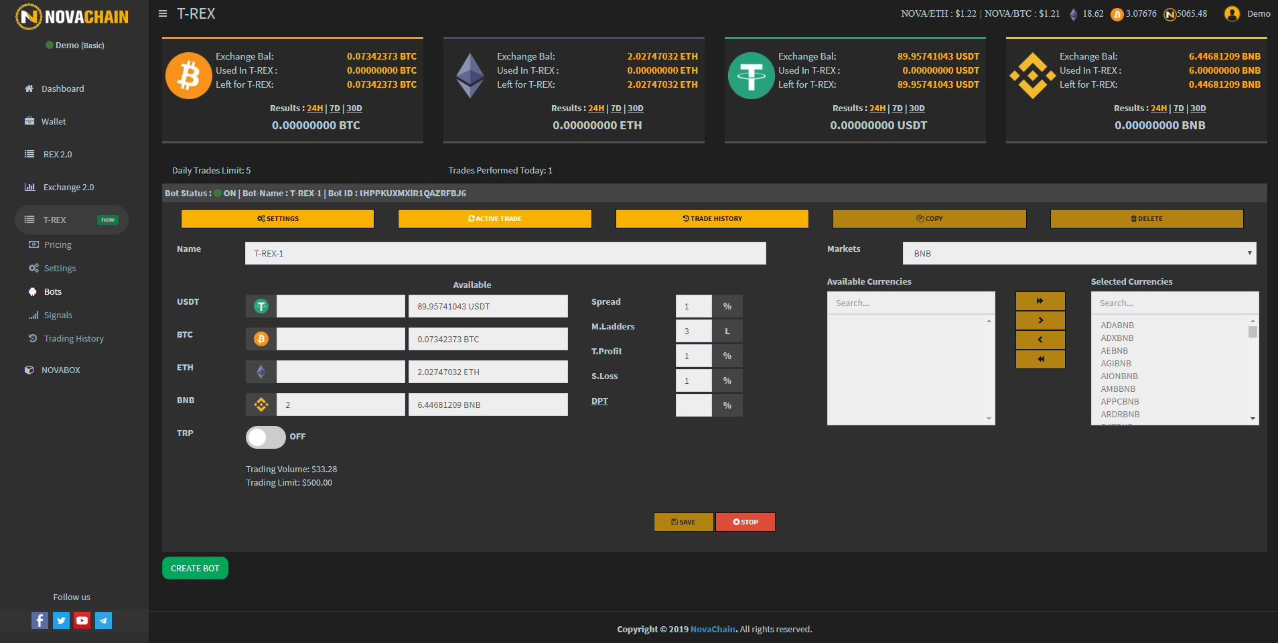This screenshot has width=1278, height=643.
Task: Click the large Tether card icon
Action: [752, 76]
